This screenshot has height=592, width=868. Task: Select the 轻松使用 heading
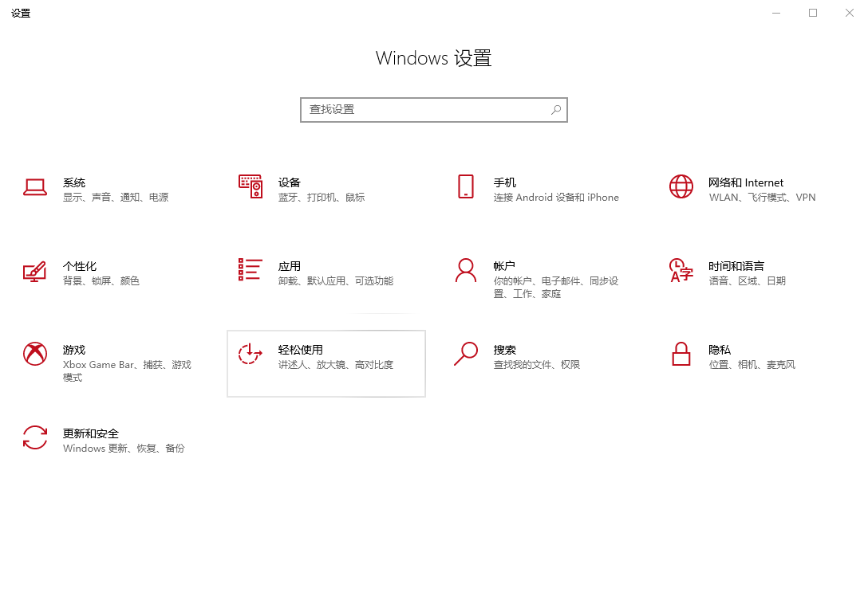click(301, 350)
